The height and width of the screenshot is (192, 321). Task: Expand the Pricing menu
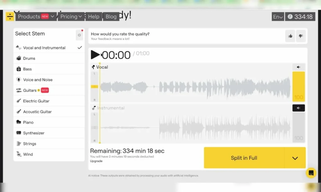[x=71, y=17]
